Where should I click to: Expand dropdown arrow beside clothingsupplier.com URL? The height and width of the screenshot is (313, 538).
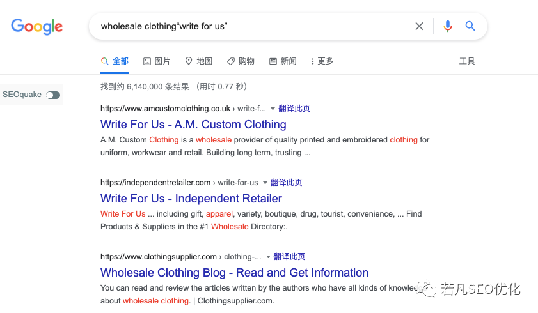pyautogui.click(x=268, y=257)
